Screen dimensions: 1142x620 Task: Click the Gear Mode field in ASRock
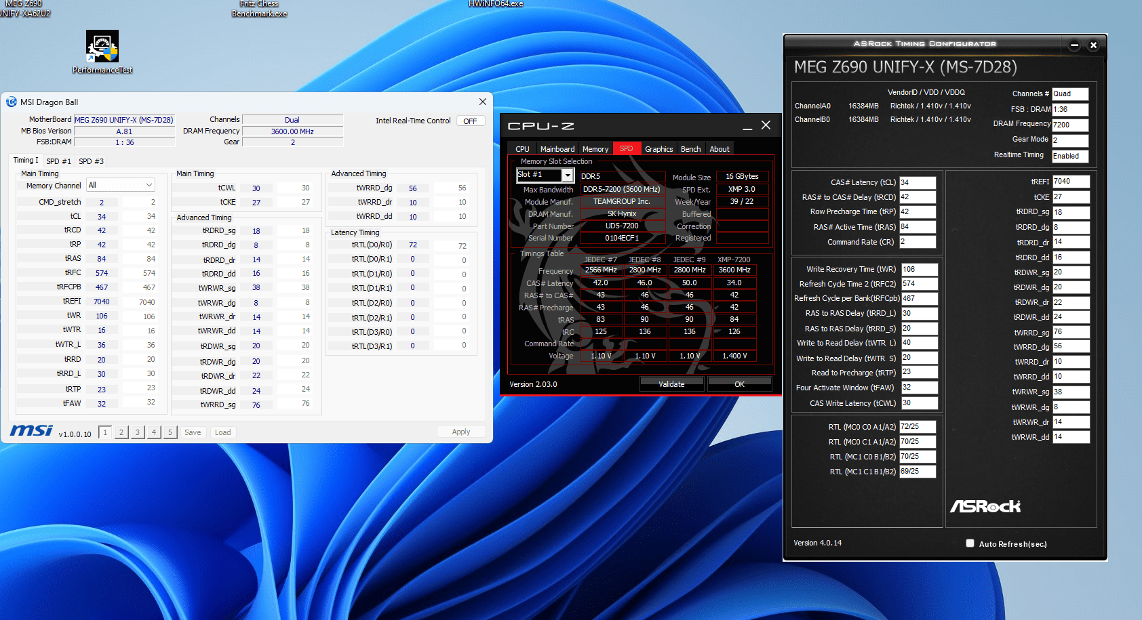1070,140
